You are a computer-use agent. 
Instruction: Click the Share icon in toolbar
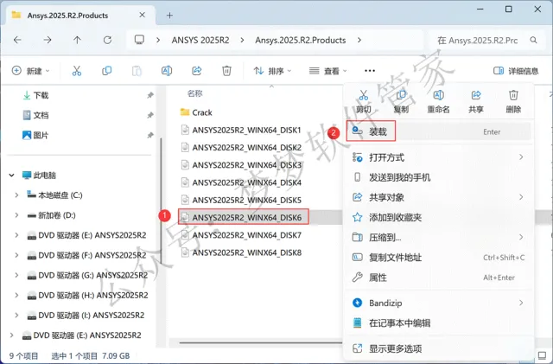click(196, 71)
